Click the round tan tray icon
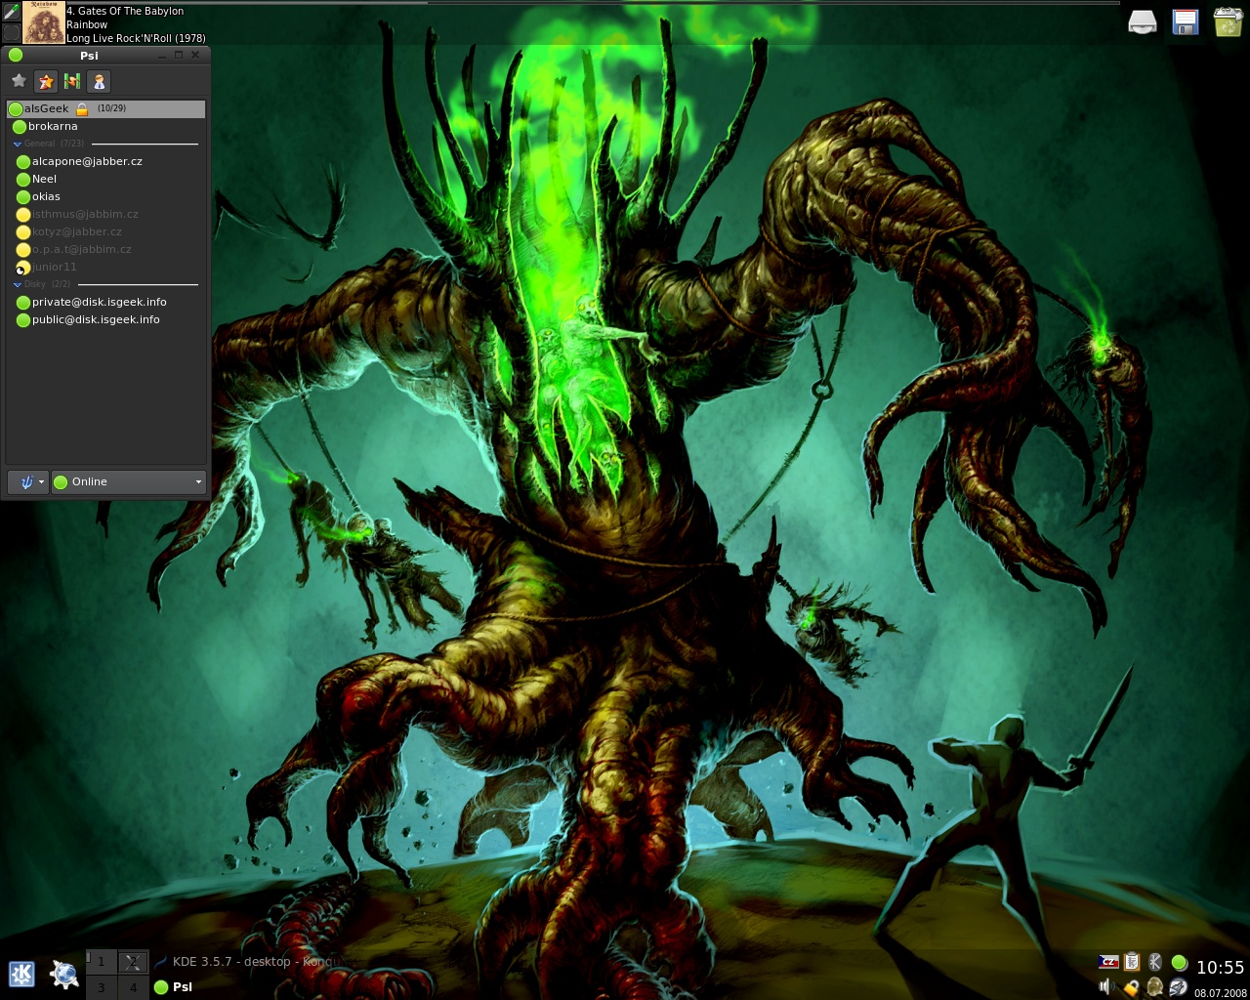Viewport: 1250px width, 1000px height. 1154,987
